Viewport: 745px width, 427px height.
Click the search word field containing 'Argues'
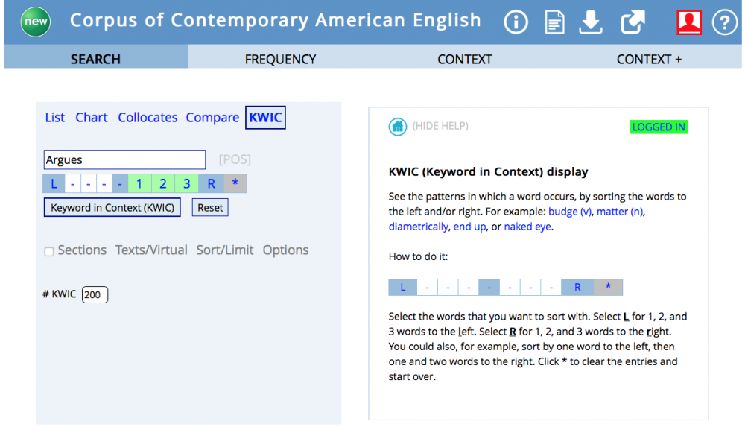pos(124,159)
